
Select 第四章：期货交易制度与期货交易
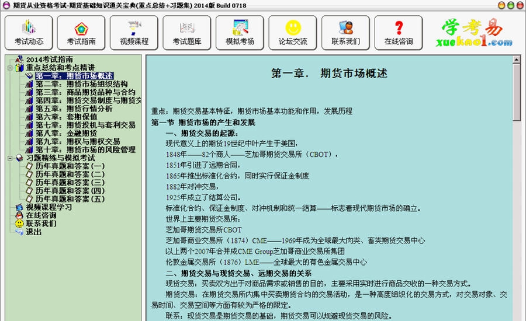click(88, 100)
